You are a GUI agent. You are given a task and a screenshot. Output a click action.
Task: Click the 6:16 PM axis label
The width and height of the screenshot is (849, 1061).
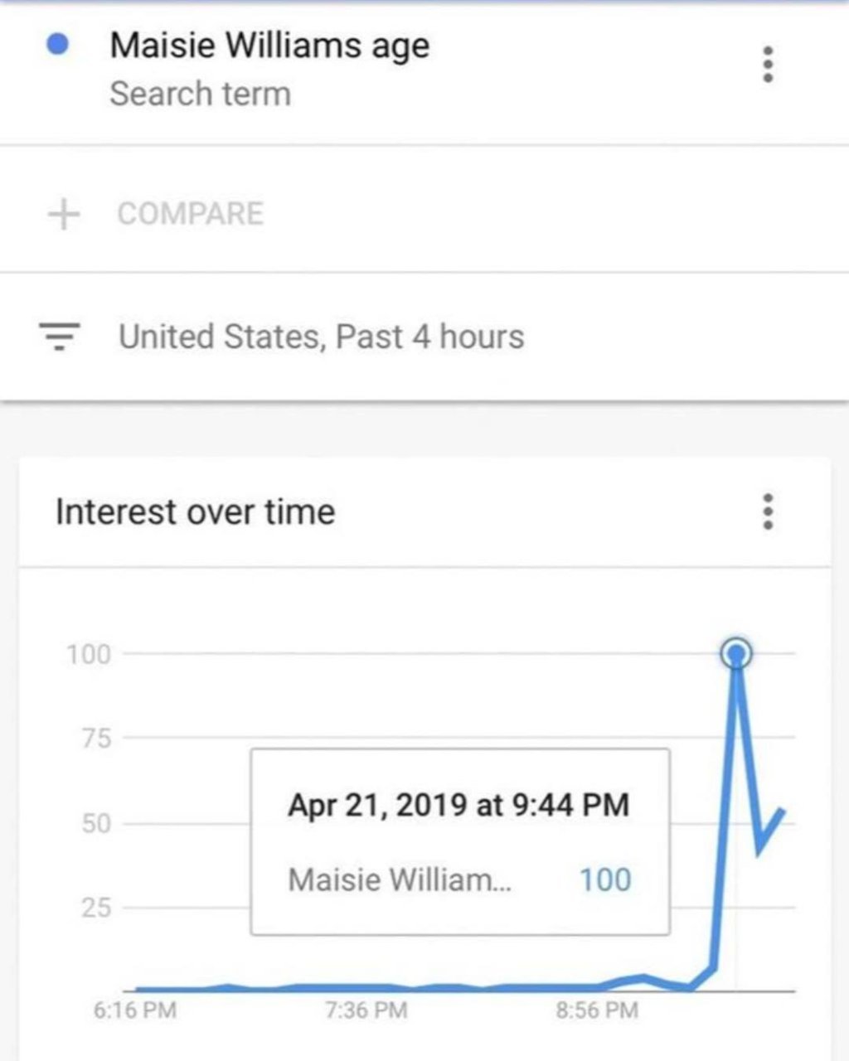(x=135, y=1010)
